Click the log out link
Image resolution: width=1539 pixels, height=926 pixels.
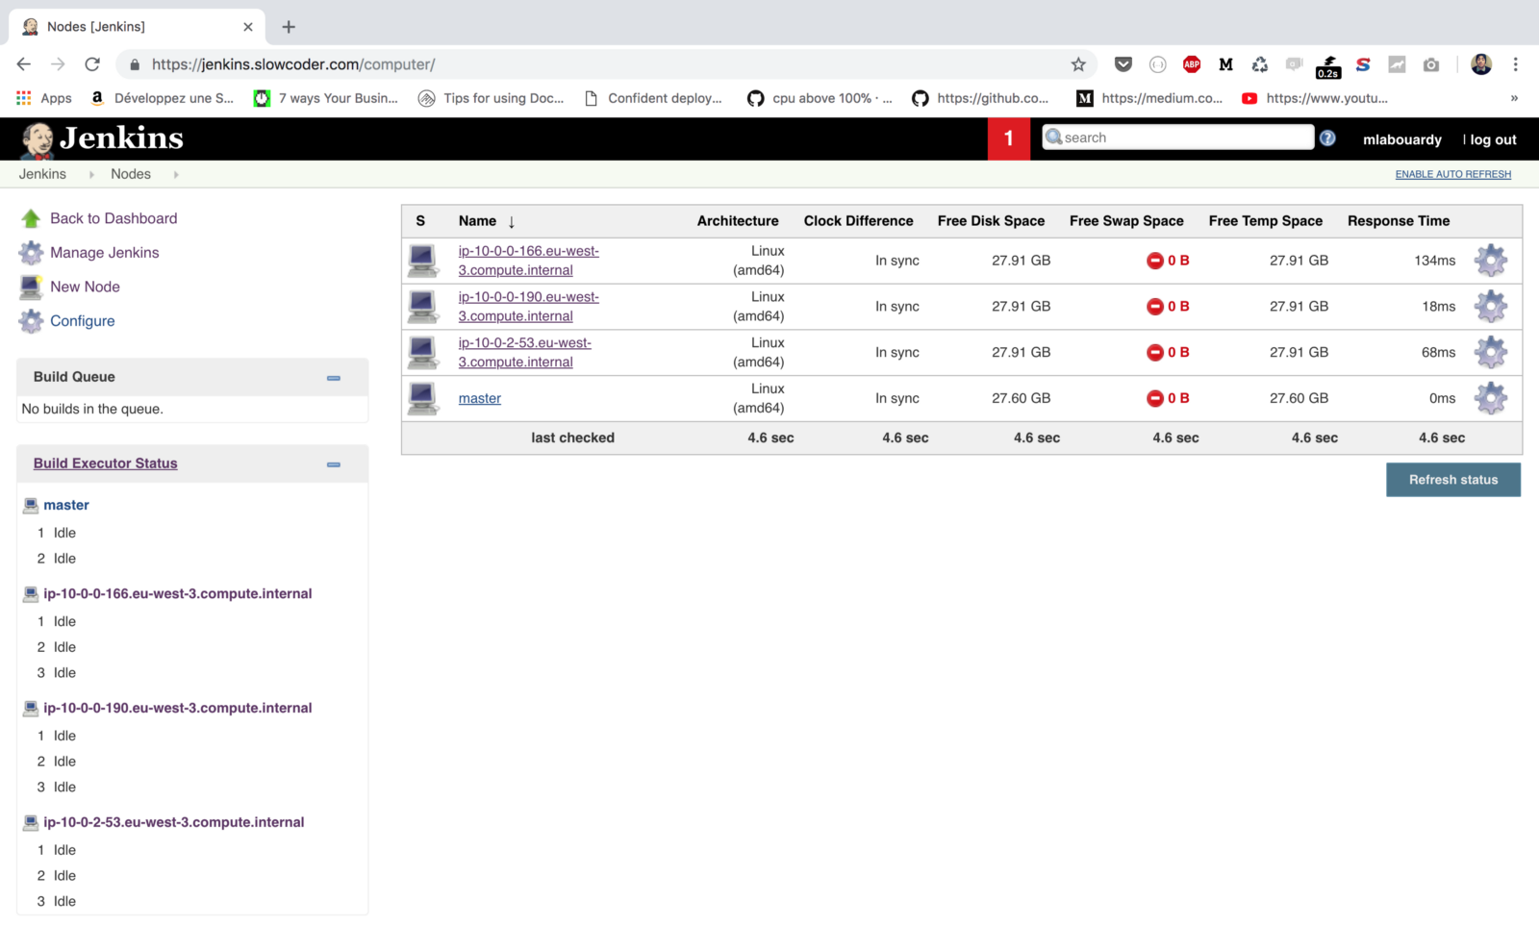(1493, 139)
